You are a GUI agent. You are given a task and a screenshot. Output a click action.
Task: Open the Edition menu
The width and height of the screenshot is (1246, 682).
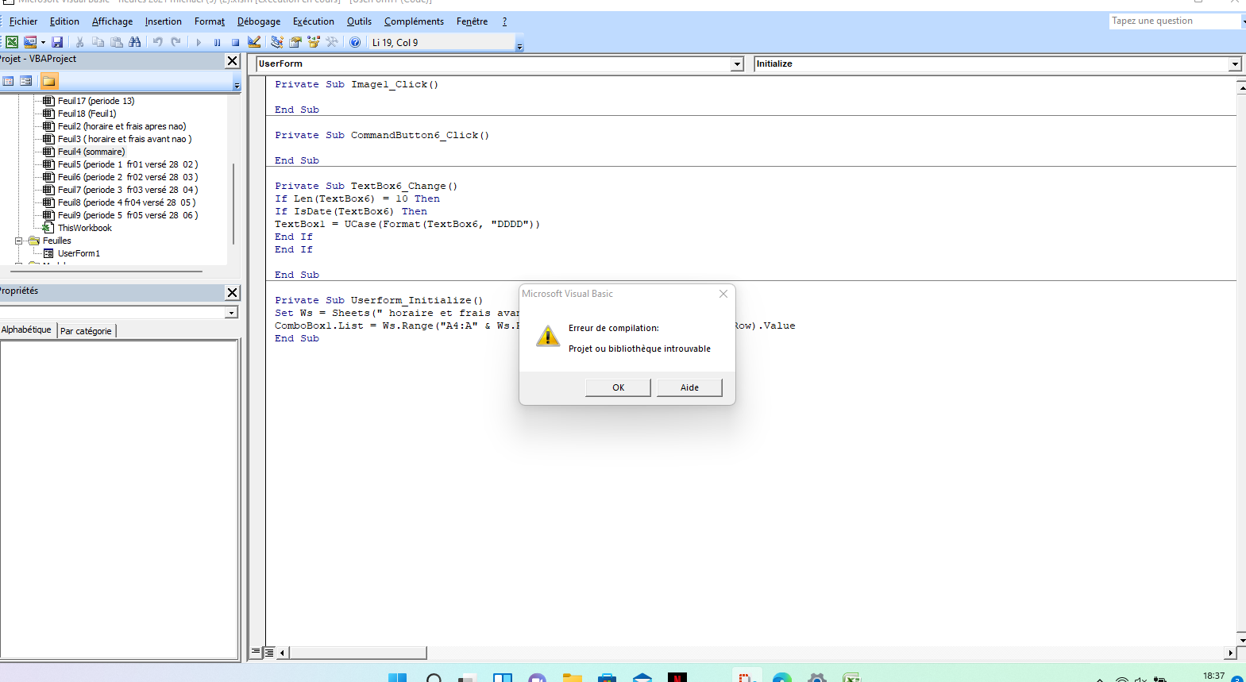click(x=64, y=21)
